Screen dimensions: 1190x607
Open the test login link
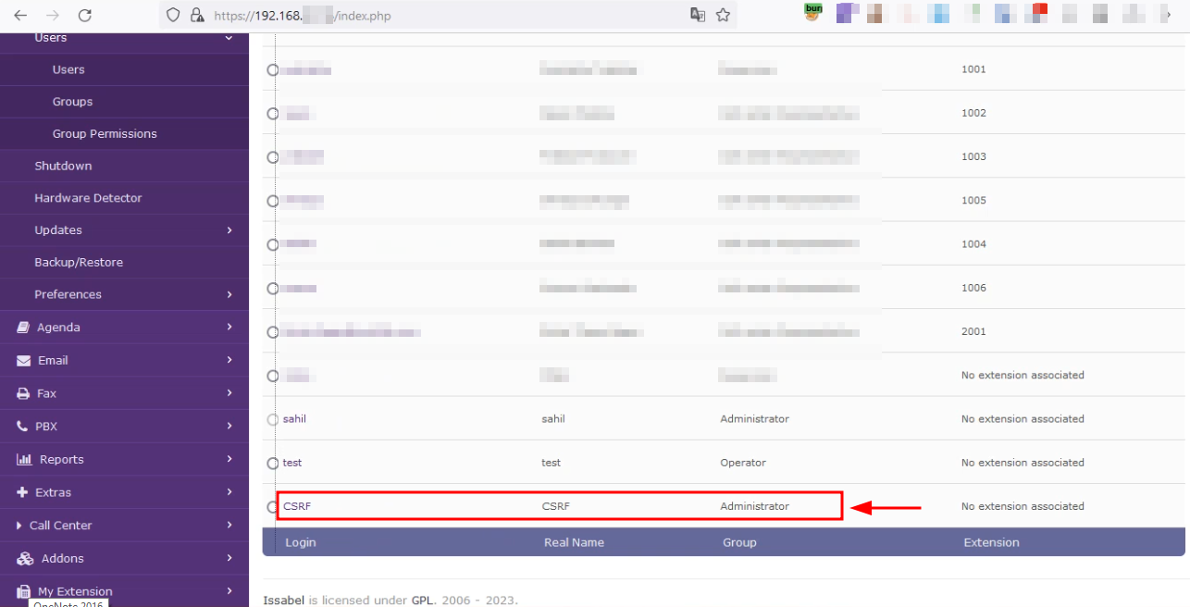(x=292, y=463)
